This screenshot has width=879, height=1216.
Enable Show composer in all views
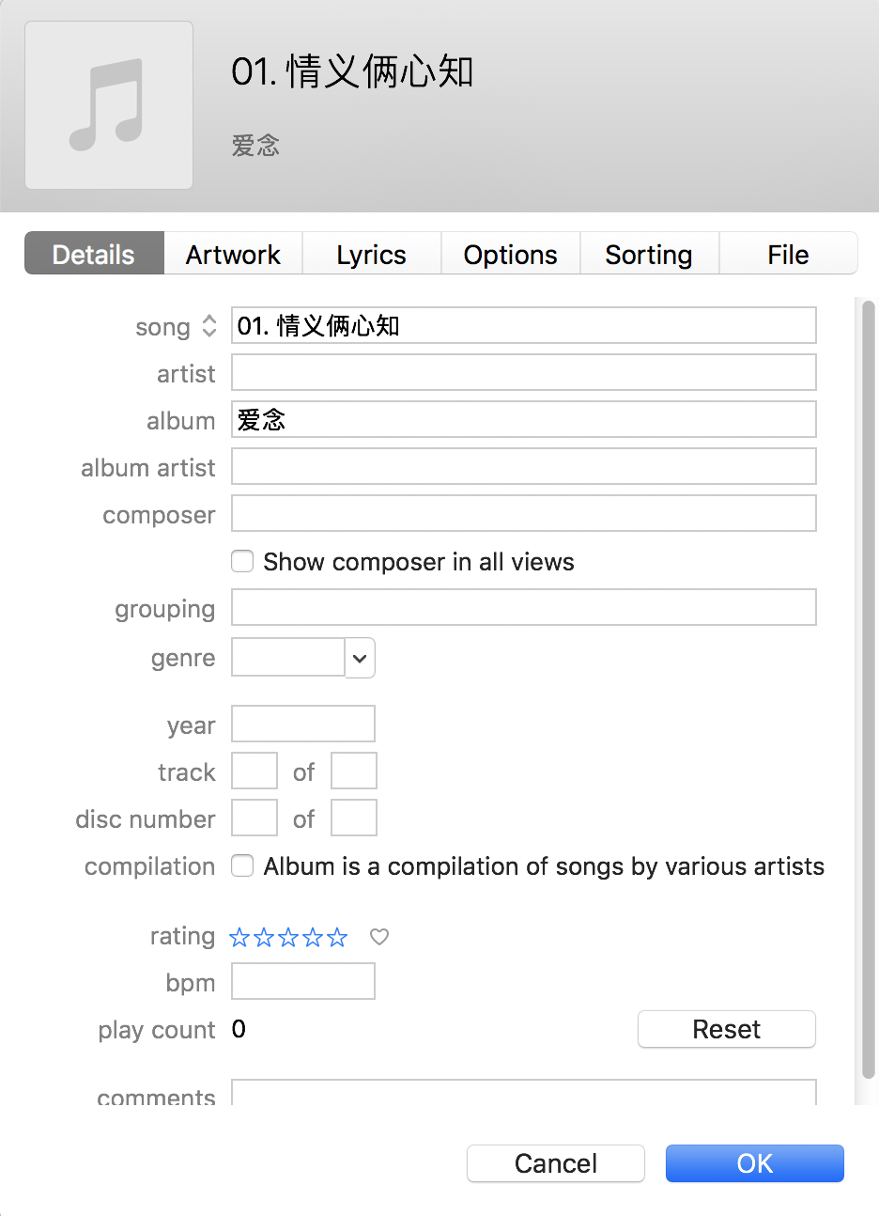[x=242, y=562]
